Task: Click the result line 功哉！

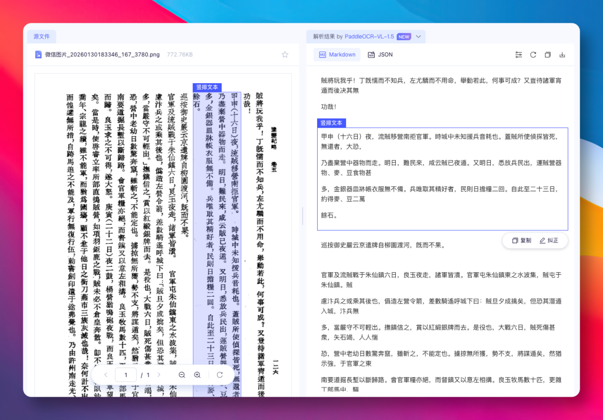Action: click(329, 107)
